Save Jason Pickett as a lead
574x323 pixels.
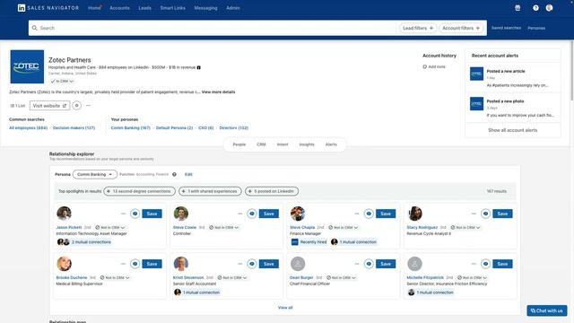pos(152,214)
